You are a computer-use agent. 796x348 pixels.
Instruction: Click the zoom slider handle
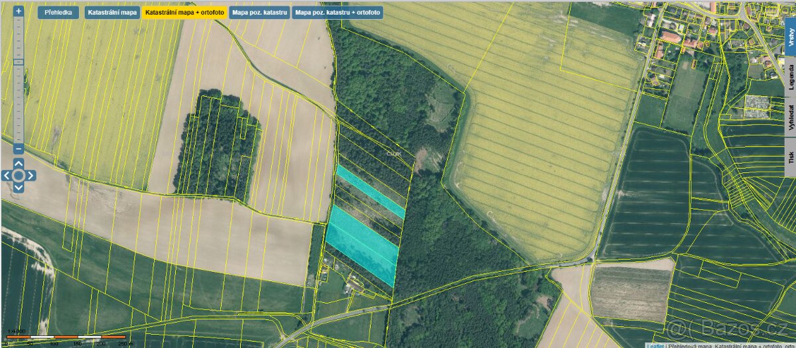tap(19, 62)
